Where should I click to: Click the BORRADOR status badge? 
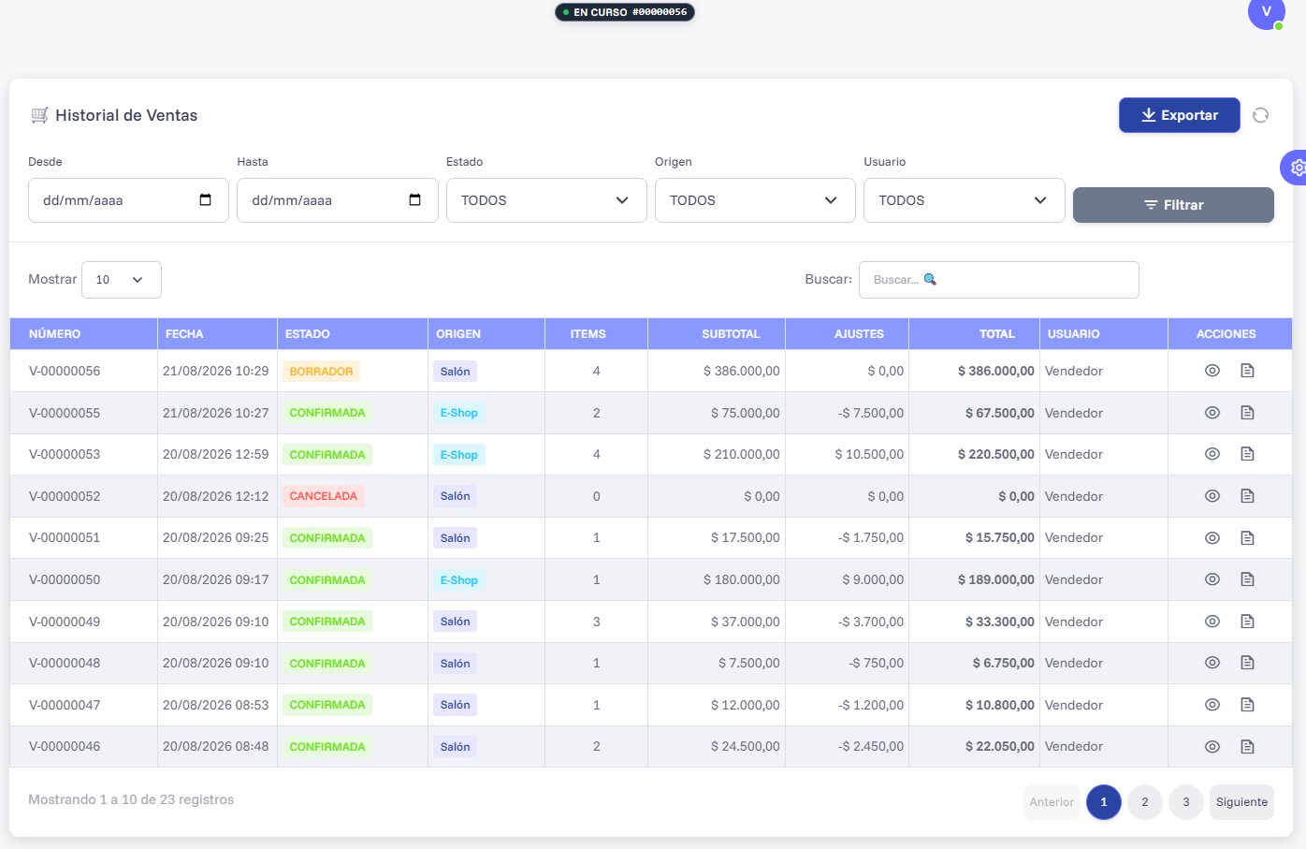[x=321, y=372]
